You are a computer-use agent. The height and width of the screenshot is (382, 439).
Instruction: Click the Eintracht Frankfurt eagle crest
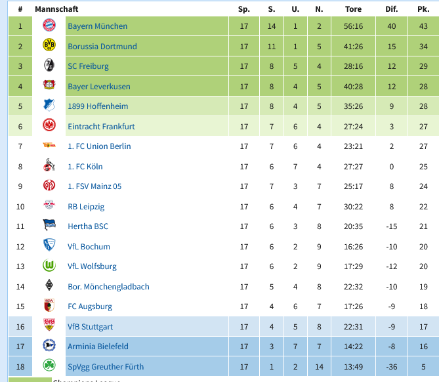(x=49, y=125)
